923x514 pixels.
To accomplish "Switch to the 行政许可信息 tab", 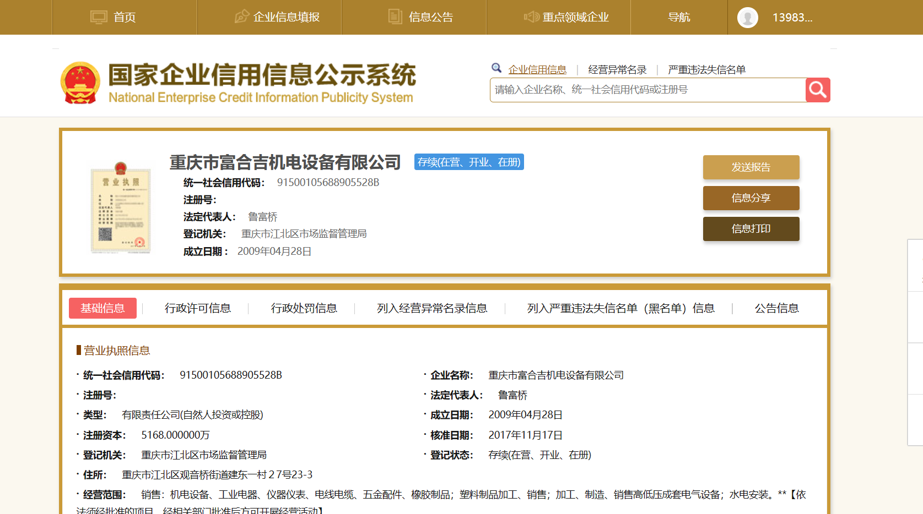I will point(198,308).
